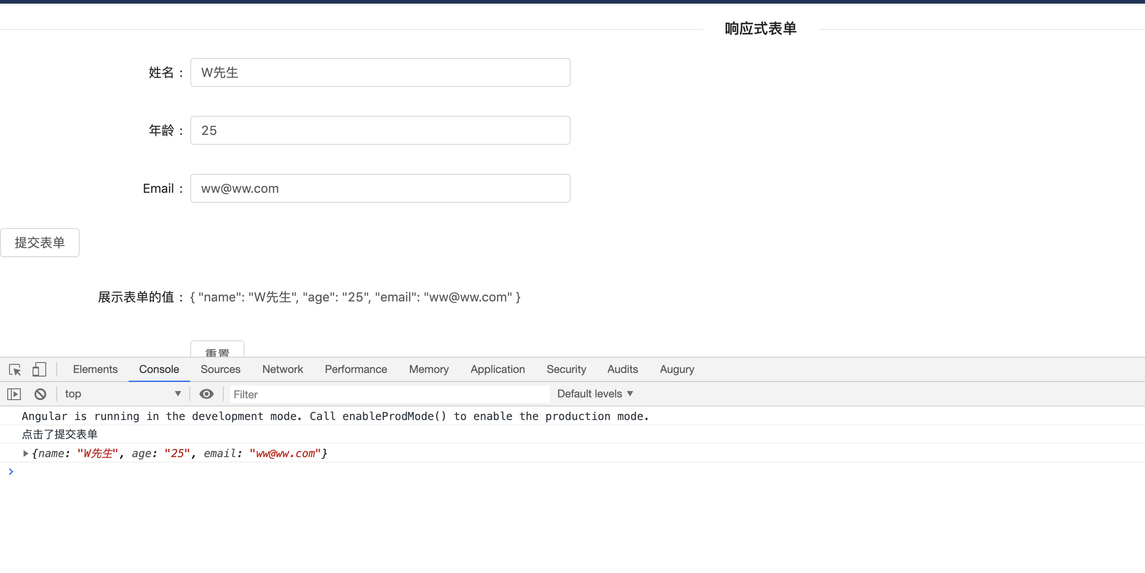Click the Email input field
This screenshot has width=1145, height=573.
click(x=380, y=189)
